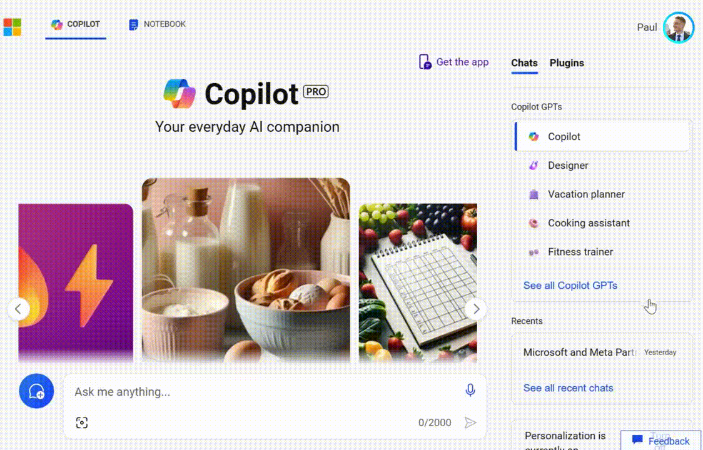Open the Feedback button
Viewport: 703px width, 450px height.
pos(661,441)
